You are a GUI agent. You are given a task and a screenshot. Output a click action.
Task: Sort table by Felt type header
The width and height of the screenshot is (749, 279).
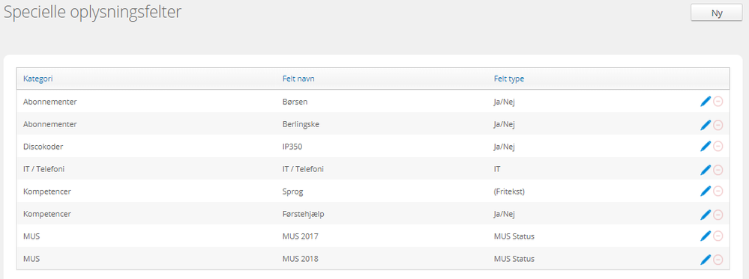(509, 79)
